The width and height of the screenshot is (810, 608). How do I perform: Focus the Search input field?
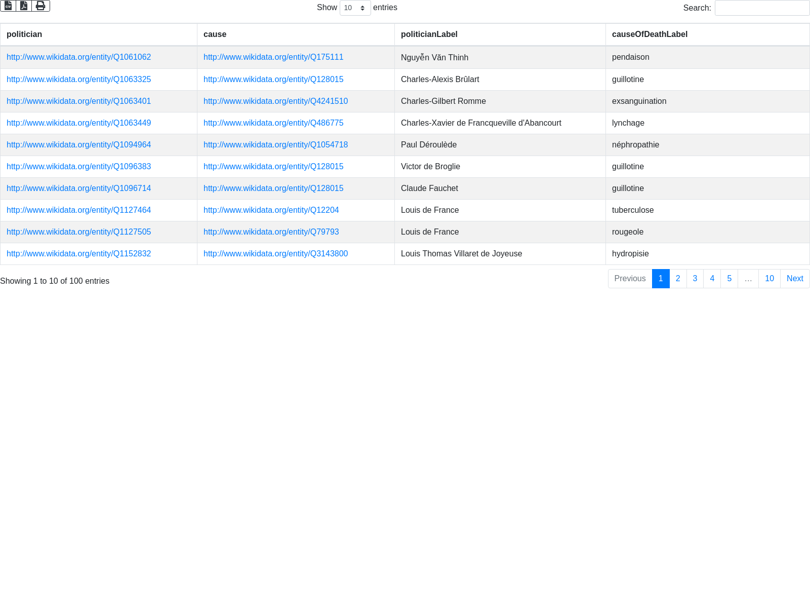pos(762,8)
